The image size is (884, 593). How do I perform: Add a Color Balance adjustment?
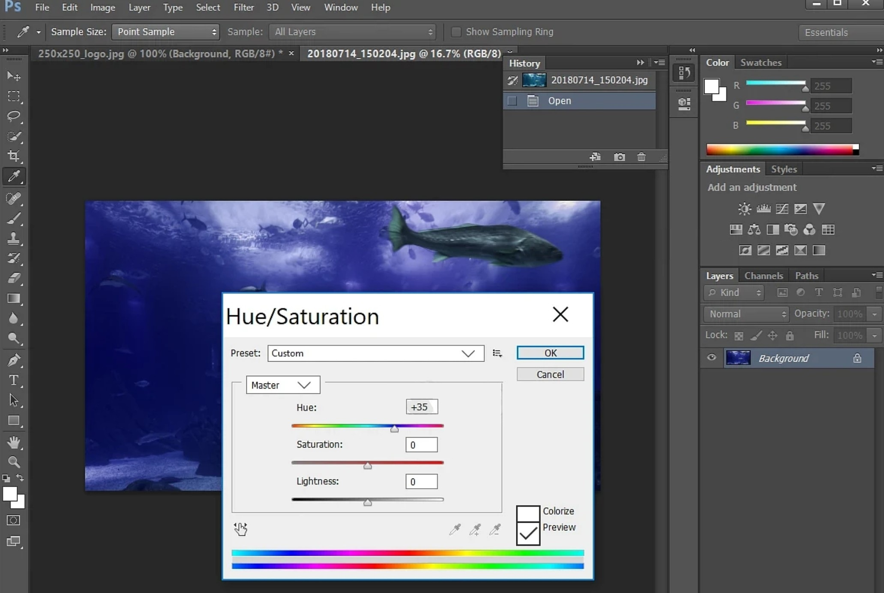pyautogui.click(x=754, y=230)
